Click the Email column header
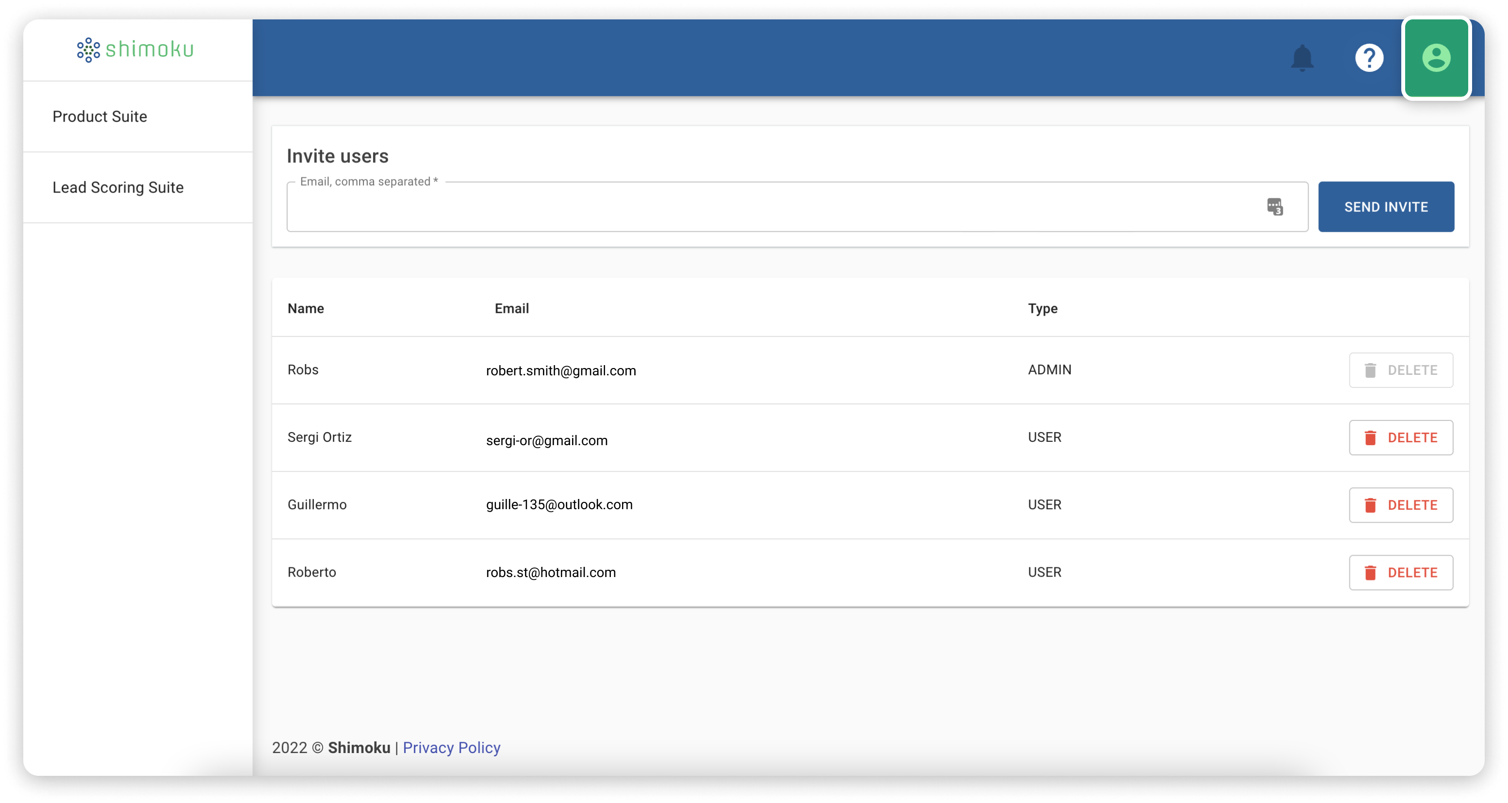Image resolution: width=1508 pixels, height=803 pixels. pyautogui.click(x=511, y=308)
